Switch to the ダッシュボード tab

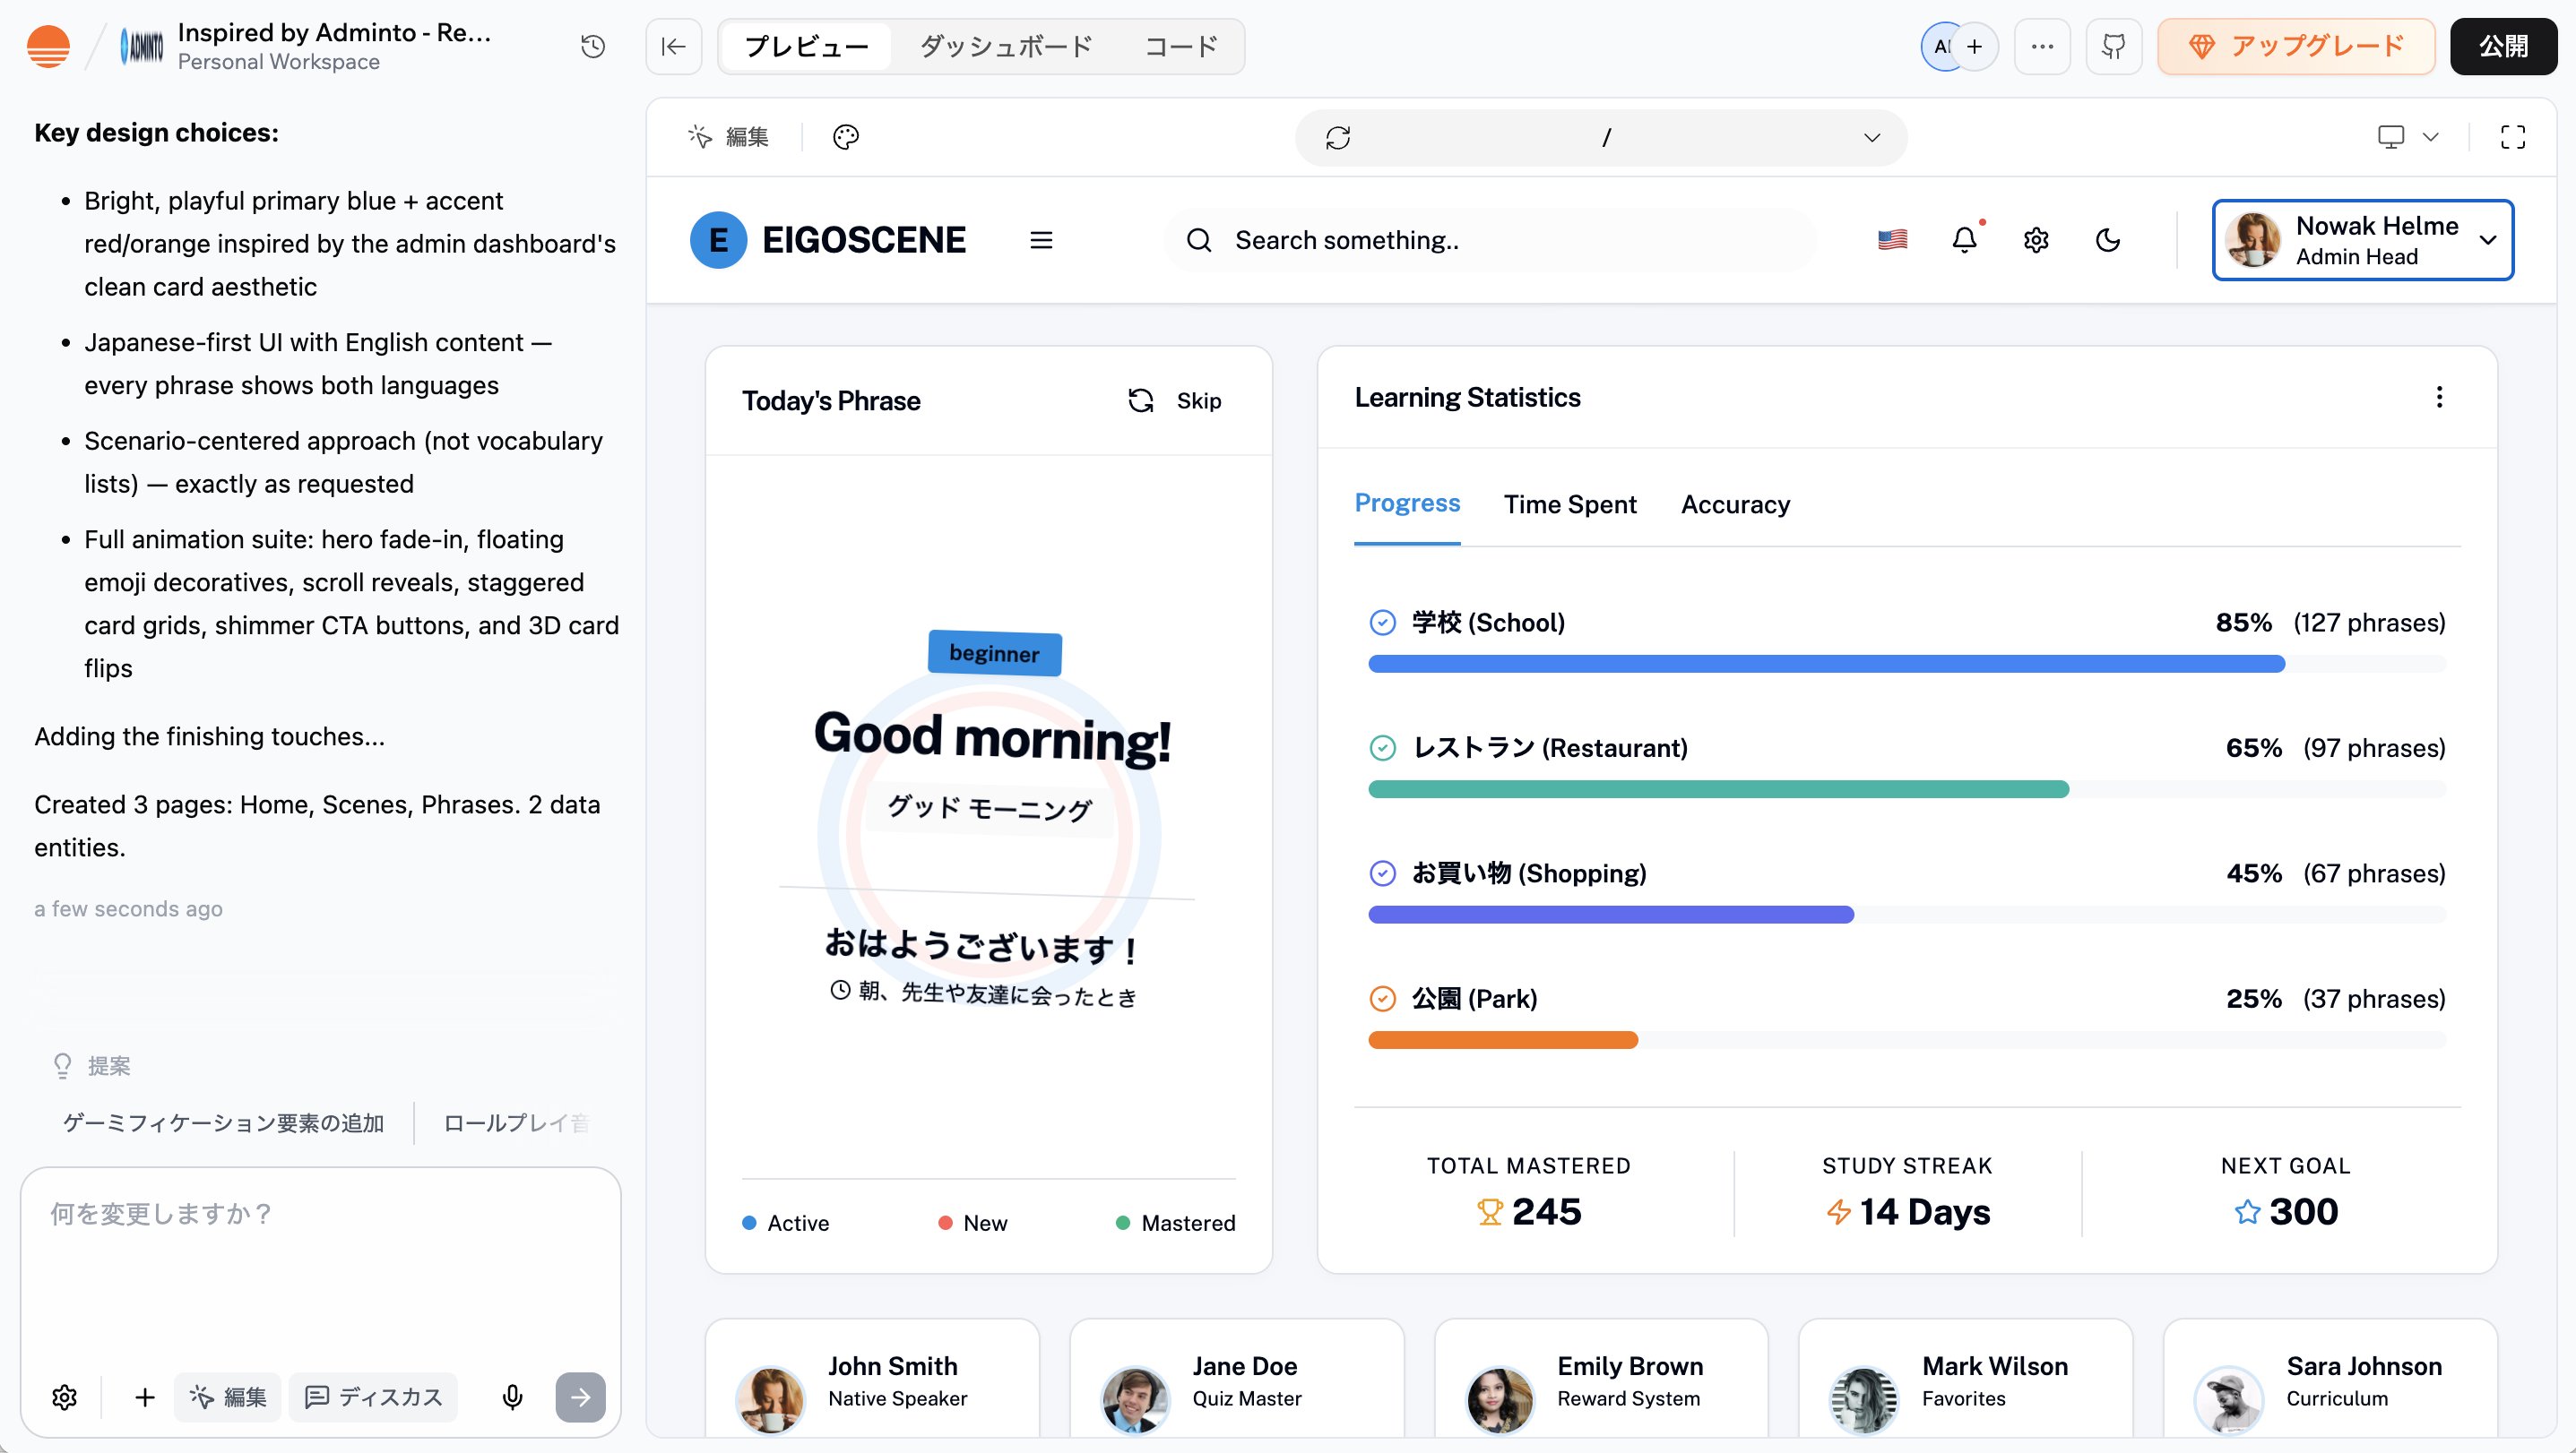1005,46
